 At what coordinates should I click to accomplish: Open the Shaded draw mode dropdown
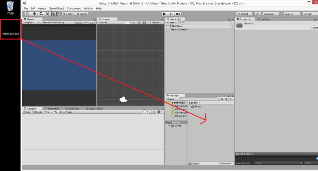tap(111, 23)
